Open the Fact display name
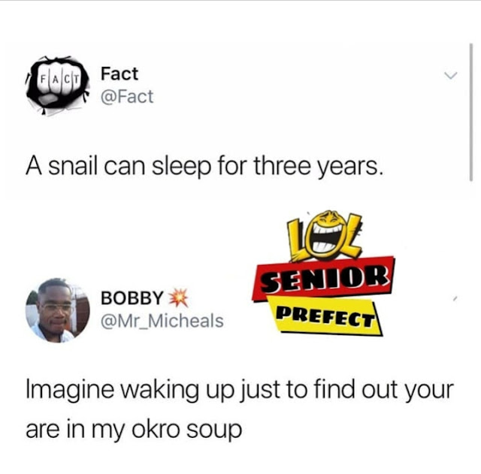Screen dimensions: 481x474 tap(119, 74)
